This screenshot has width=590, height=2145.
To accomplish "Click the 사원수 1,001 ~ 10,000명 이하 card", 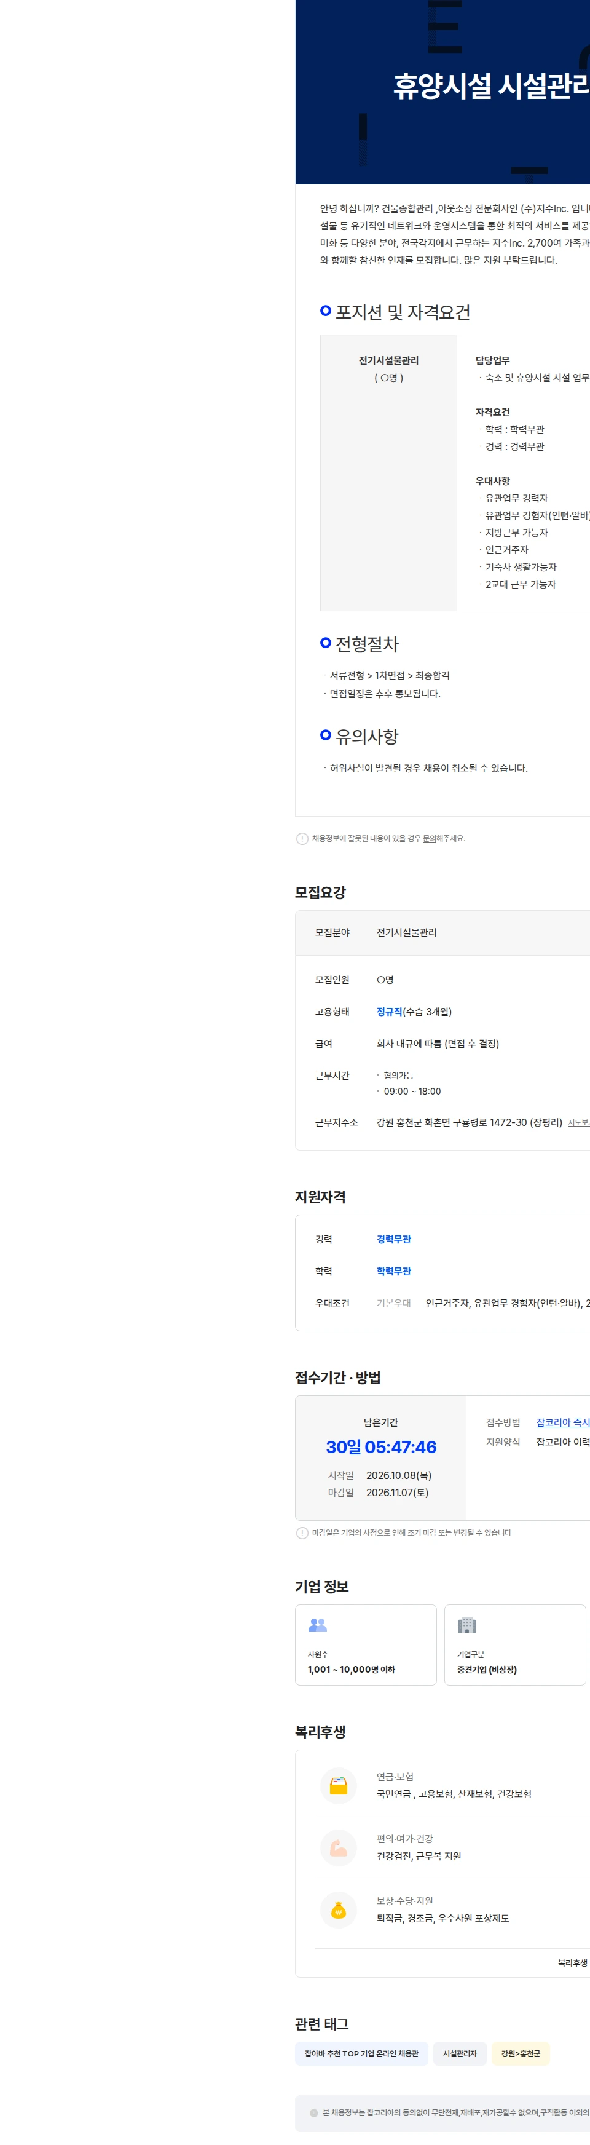I will (x=365, y=1644).
